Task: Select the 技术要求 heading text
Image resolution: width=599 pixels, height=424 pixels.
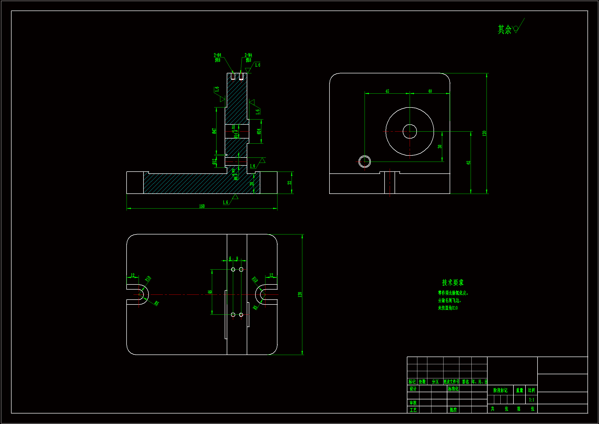Action: 453,282
